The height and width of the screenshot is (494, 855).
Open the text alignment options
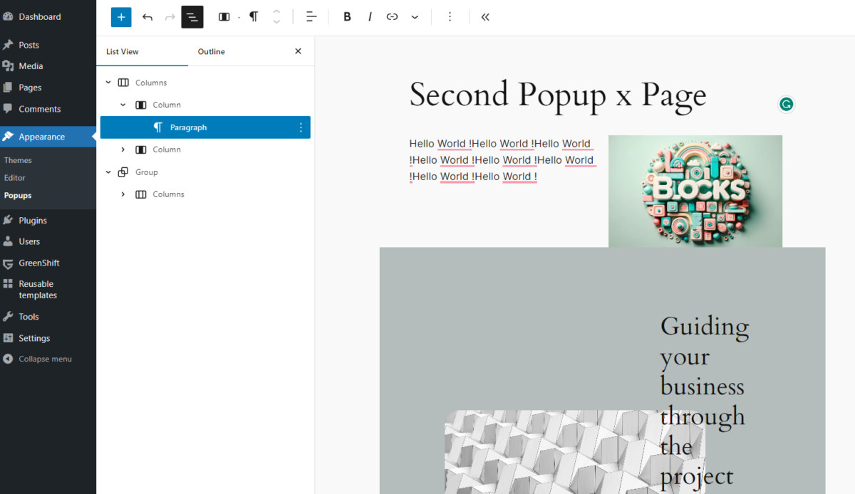coord(311,17)
